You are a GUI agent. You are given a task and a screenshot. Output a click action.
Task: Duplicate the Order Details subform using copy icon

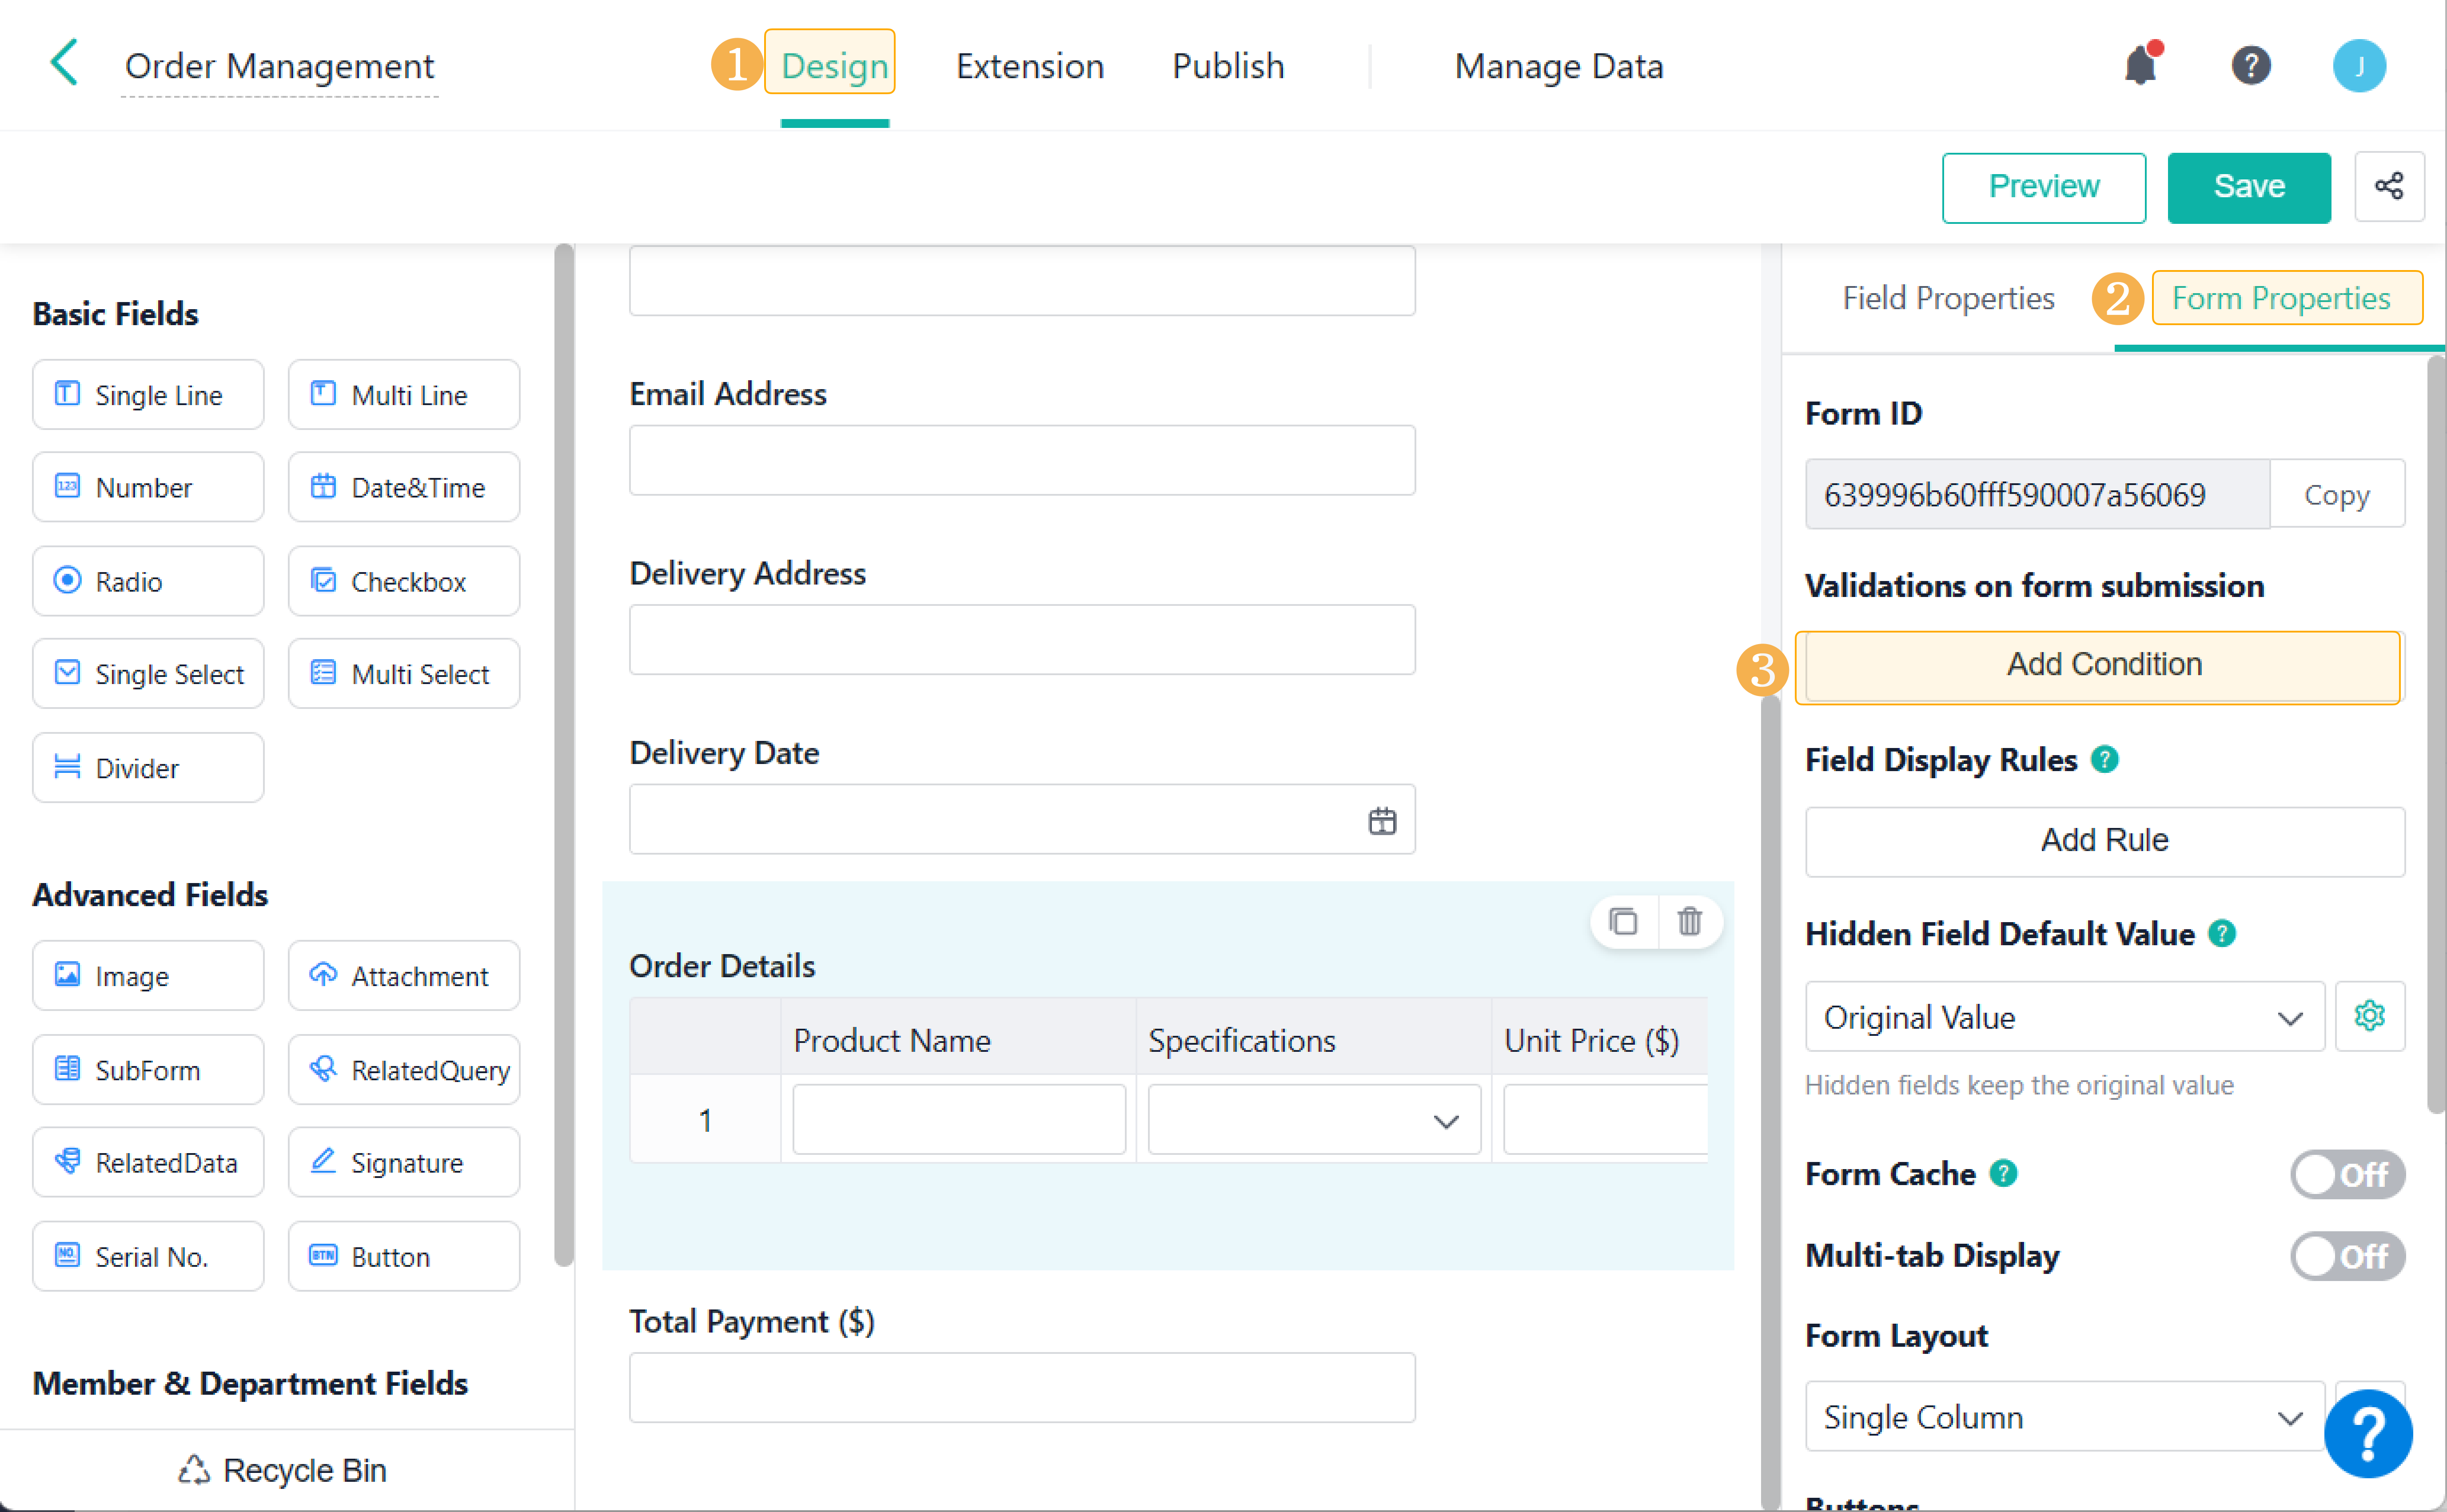click(1623, 920)
